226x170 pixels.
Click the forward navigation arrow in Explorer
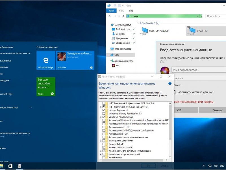click(115, 16)
